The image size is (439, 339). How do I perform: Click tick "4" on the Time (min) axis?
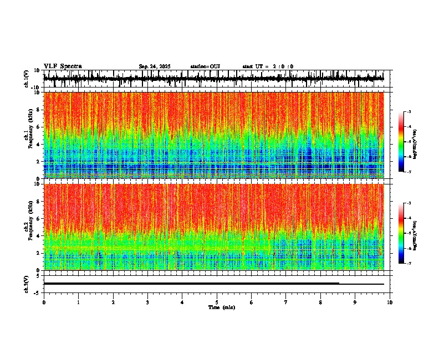point(182,302)
